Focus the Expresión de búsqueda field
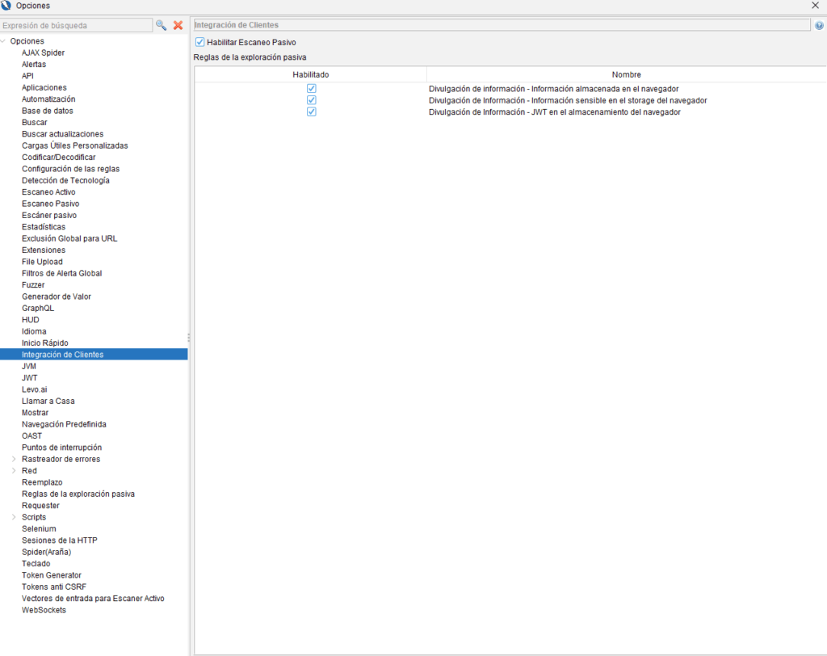 (76, 26)
